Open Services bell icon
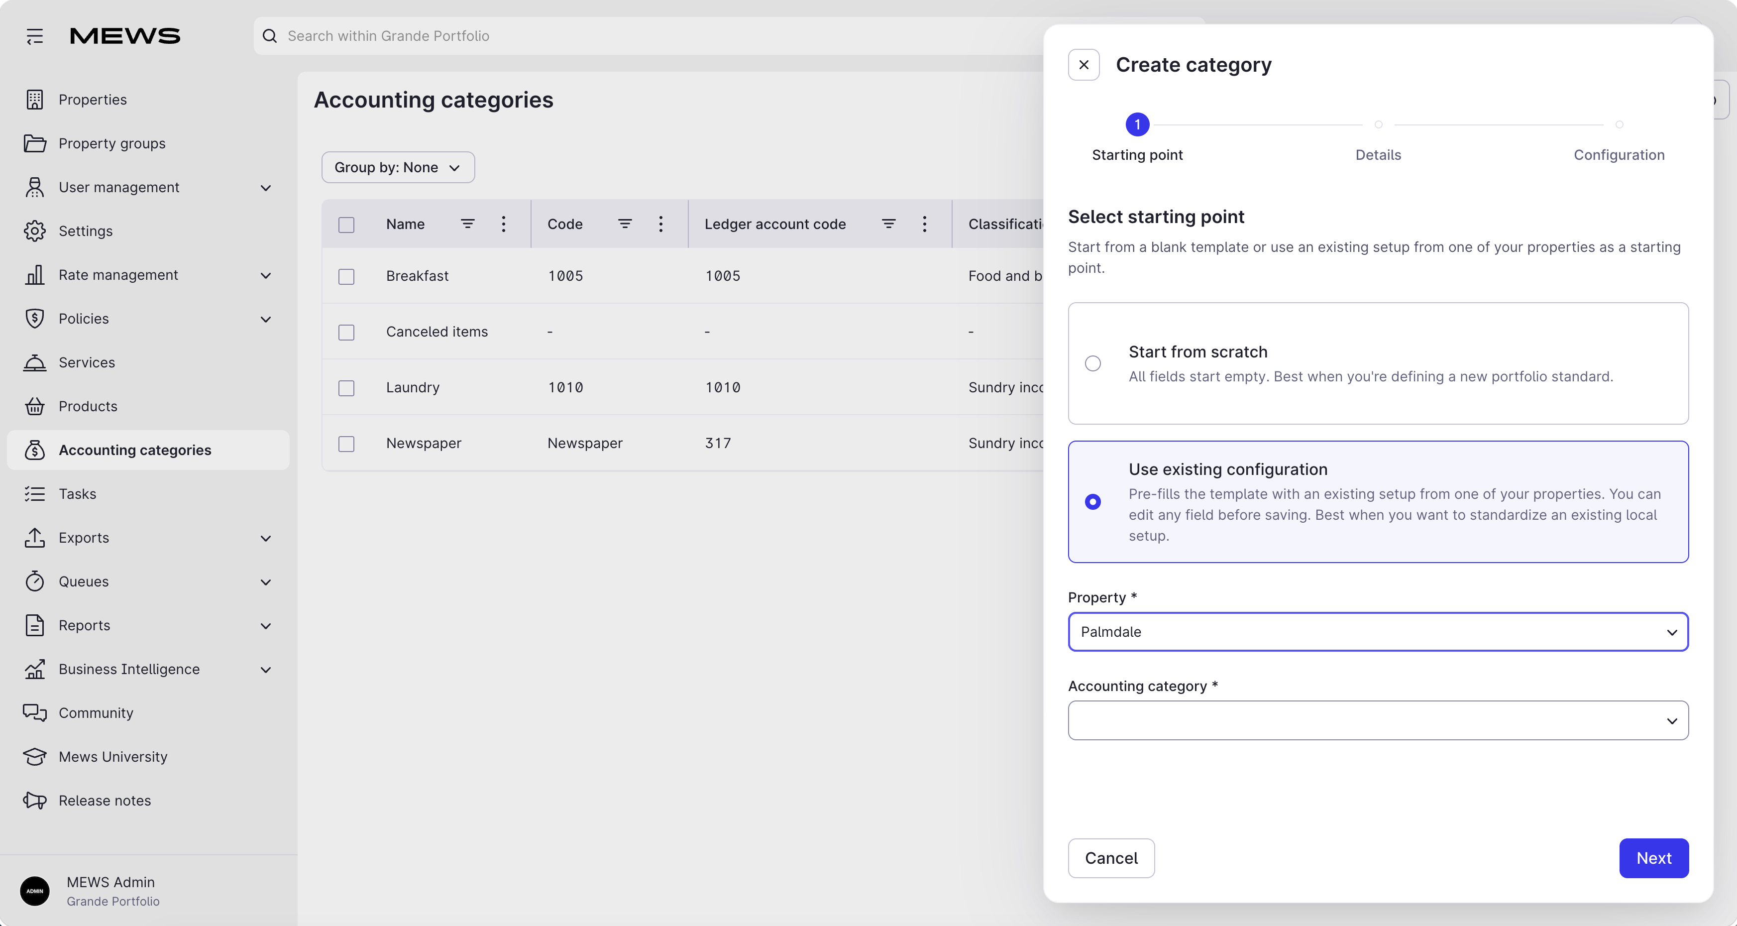This screenshot has height=926, width=1737. click(34, 363)
